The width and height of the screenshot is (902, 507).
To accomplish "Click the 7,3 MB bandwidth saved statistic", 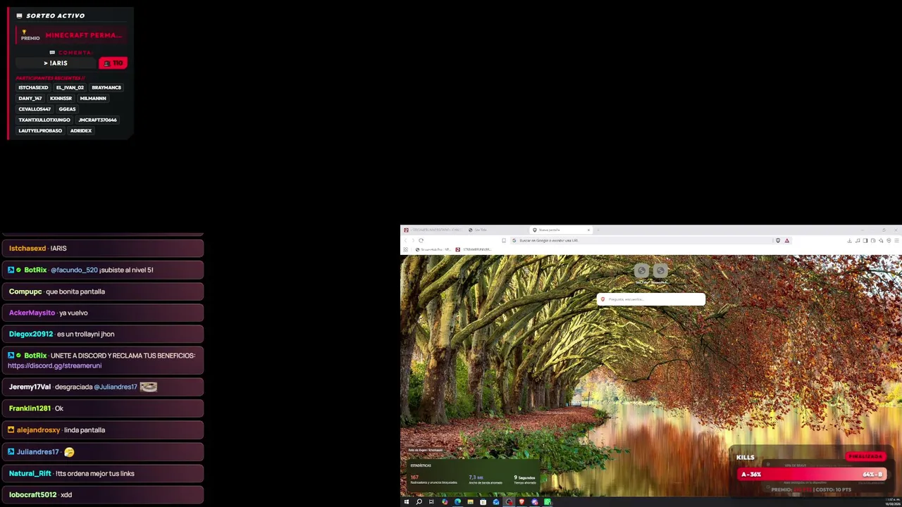I will (x=486, y=480).
